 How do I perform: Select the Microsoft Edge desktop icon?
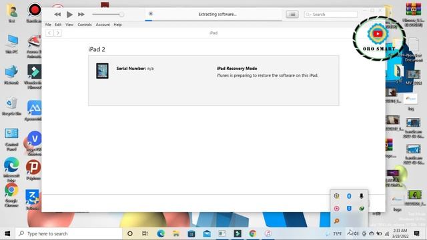tap(11, 169)
